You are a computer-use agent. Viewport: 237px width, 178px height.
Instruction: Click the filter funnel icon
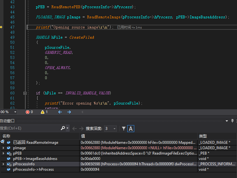[x=124, y=129]
